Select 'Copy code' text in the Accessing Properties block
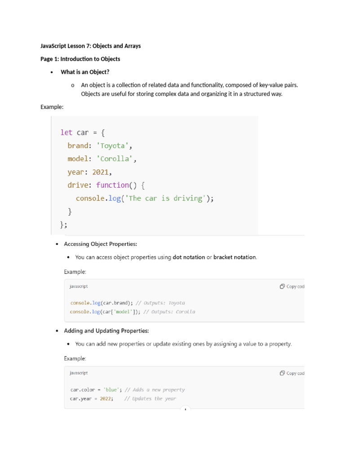The height and width of the screenshot is (461, 345). click(x=296, y=286)
